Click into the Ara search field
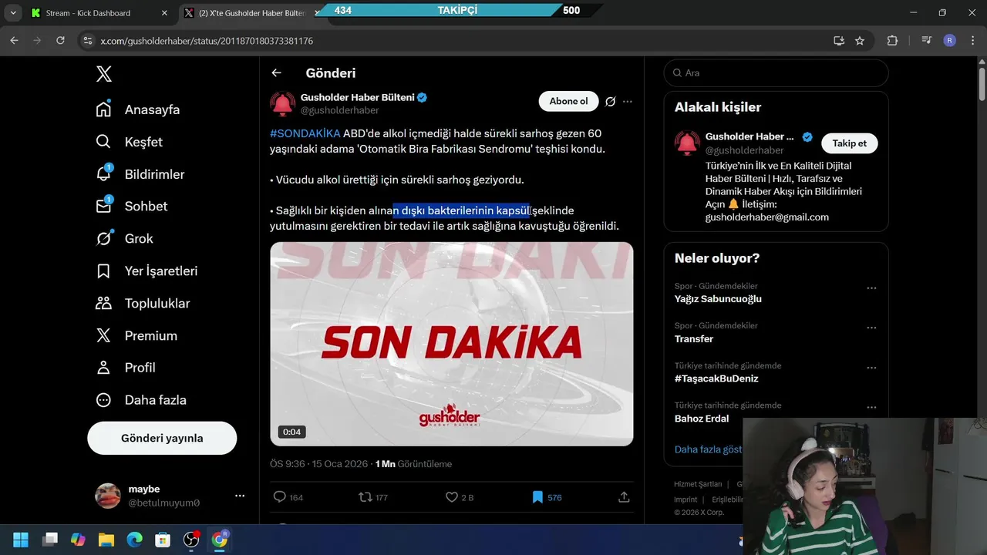The height and width of the screenshot is (555, 987). pos(776,72)
